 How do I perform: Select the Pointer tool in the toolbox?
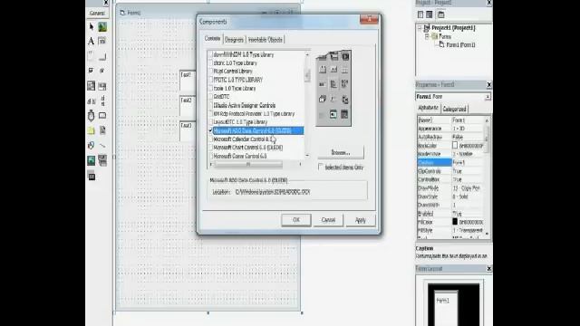coord(92,26)
